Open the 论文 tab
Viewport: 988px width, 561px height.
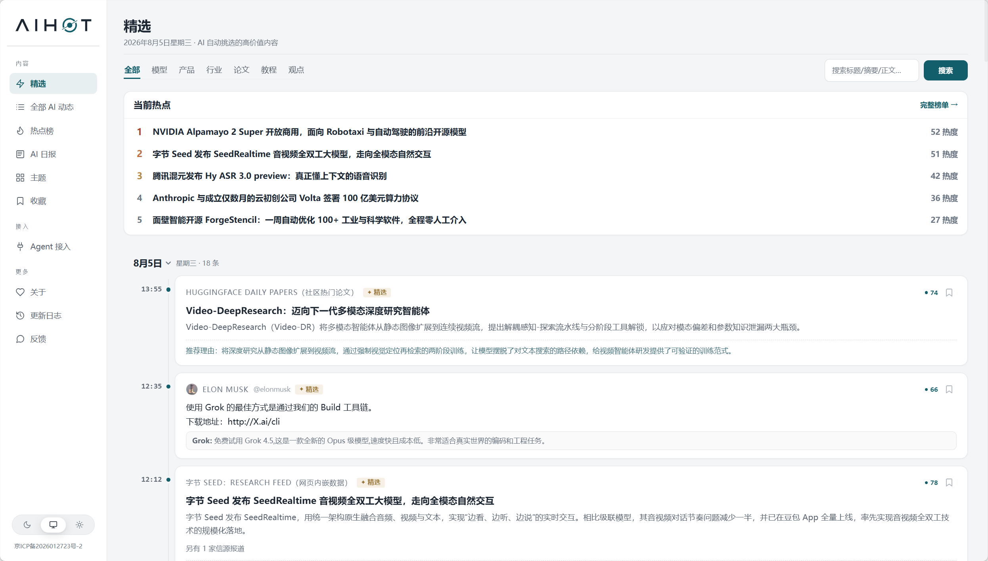241,70
